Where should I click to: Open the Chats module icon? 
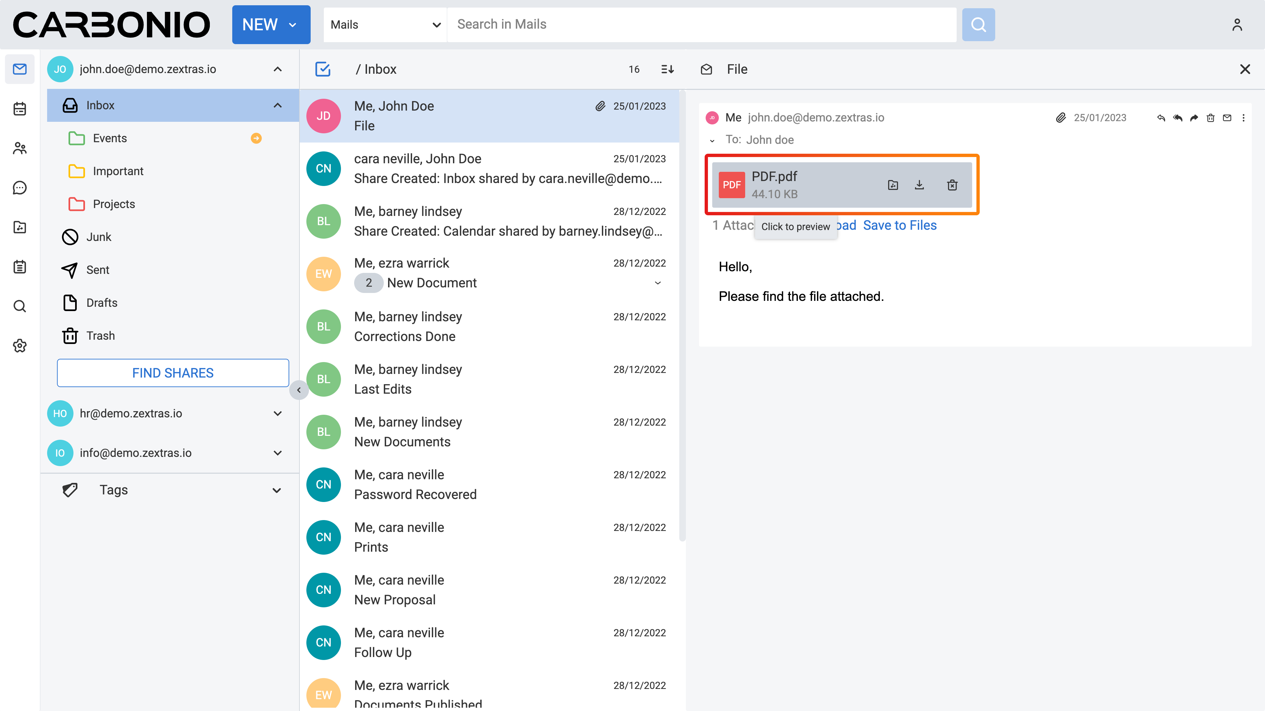pyautogui.click(x=20, y=187)
